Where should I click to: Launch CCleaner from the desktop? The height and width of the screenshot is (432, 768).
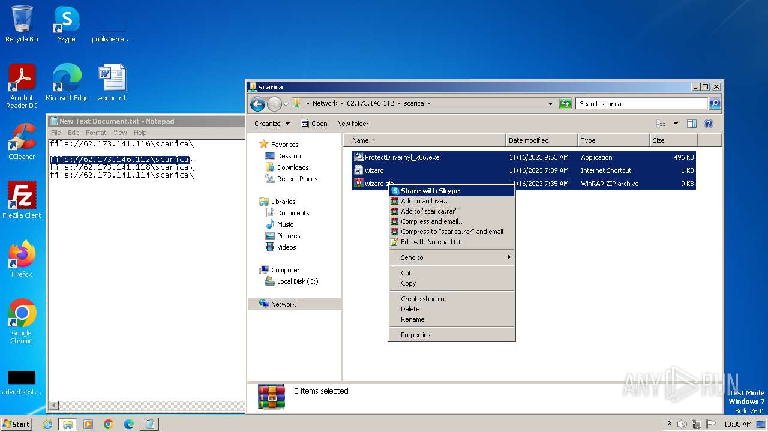(x=22, y=142)
